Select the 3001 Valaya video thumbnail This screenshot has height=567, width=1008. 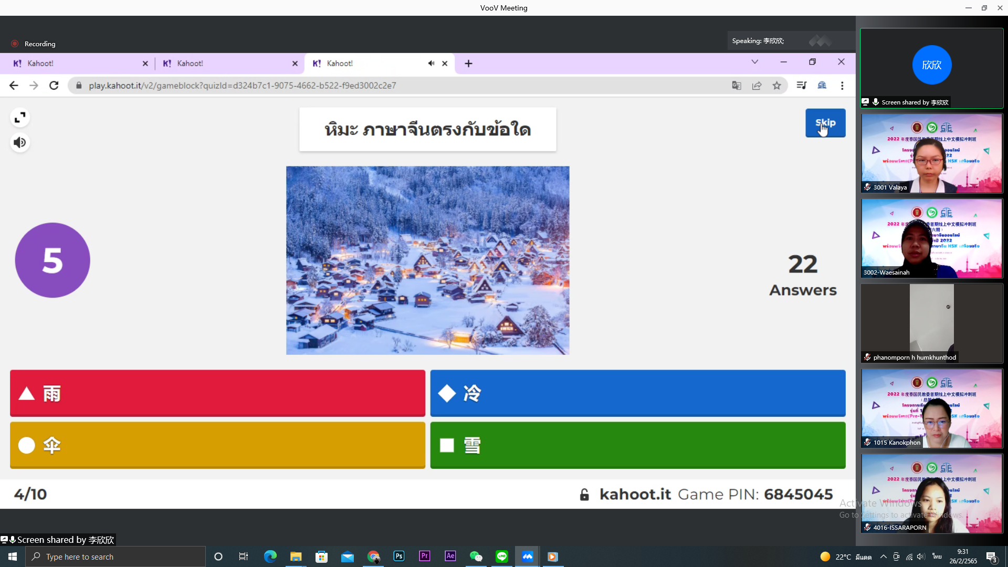tap(932, 153)
